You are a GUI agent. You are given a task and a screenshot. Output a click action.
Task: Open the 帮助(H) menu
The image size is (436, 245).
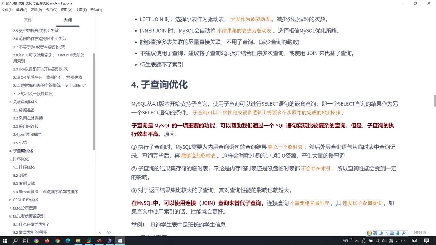pos(96,10)
